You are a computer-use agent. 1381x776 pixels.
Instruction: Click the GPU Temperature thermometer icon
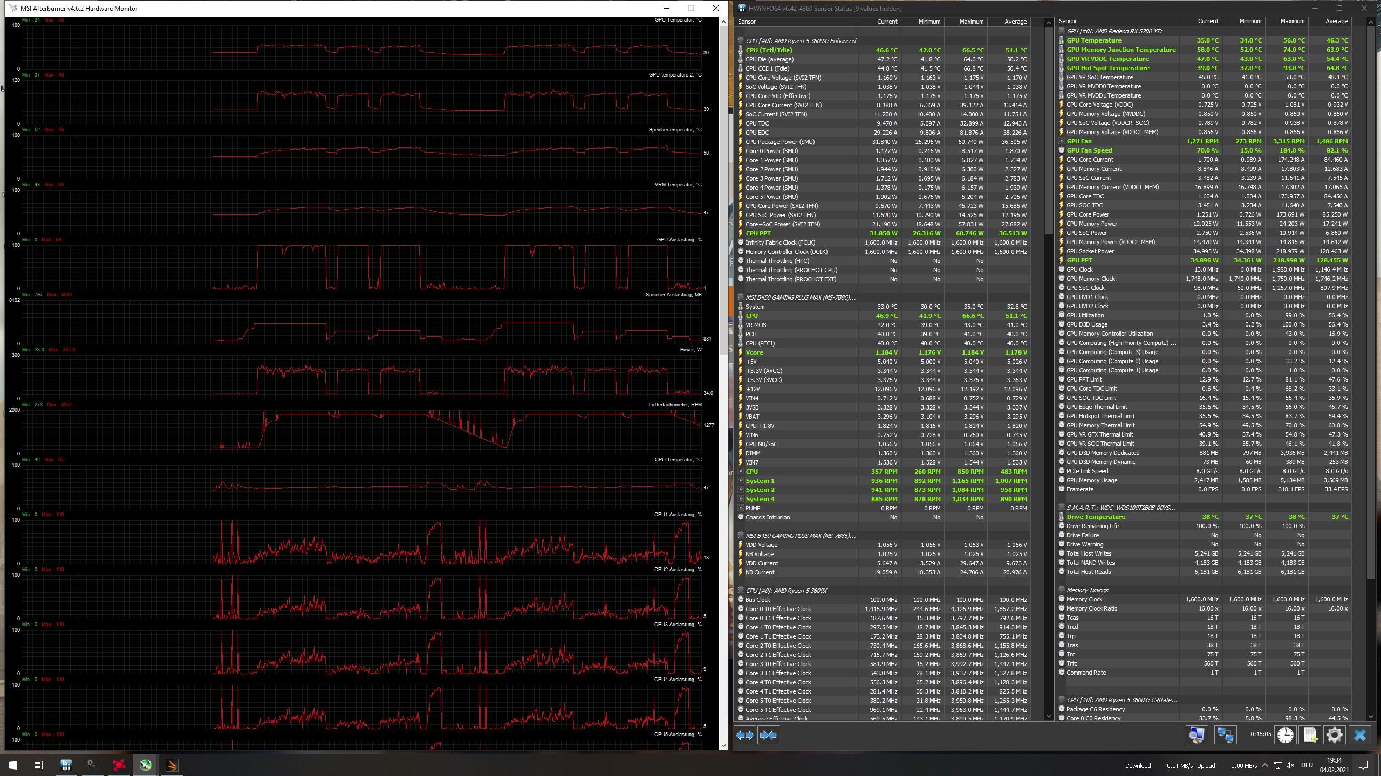point(1062,40)
